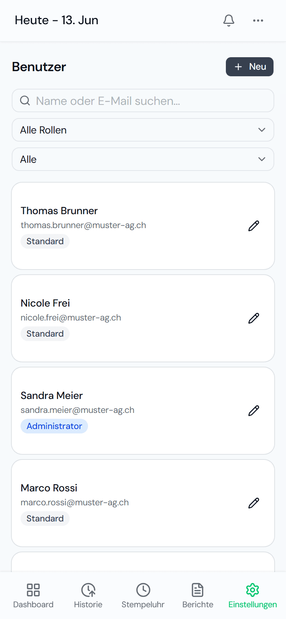The width and height of the screenshot is (286, 619).
Task: Click the search magnifier icon
Action: pyautogui.click(x=25, y=100)
